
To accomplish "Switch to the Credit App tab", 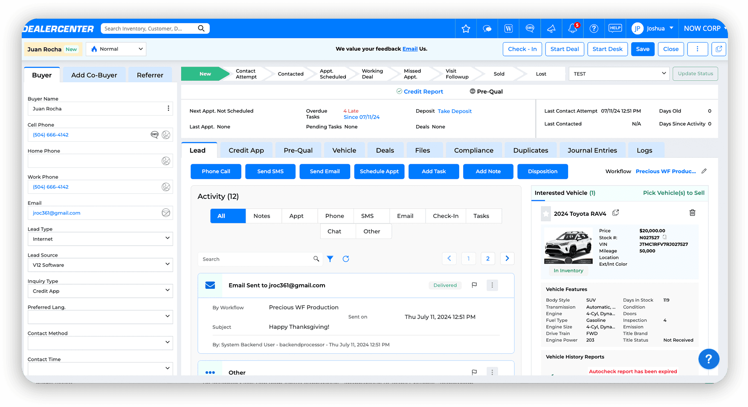I will [x=246, y=150].
